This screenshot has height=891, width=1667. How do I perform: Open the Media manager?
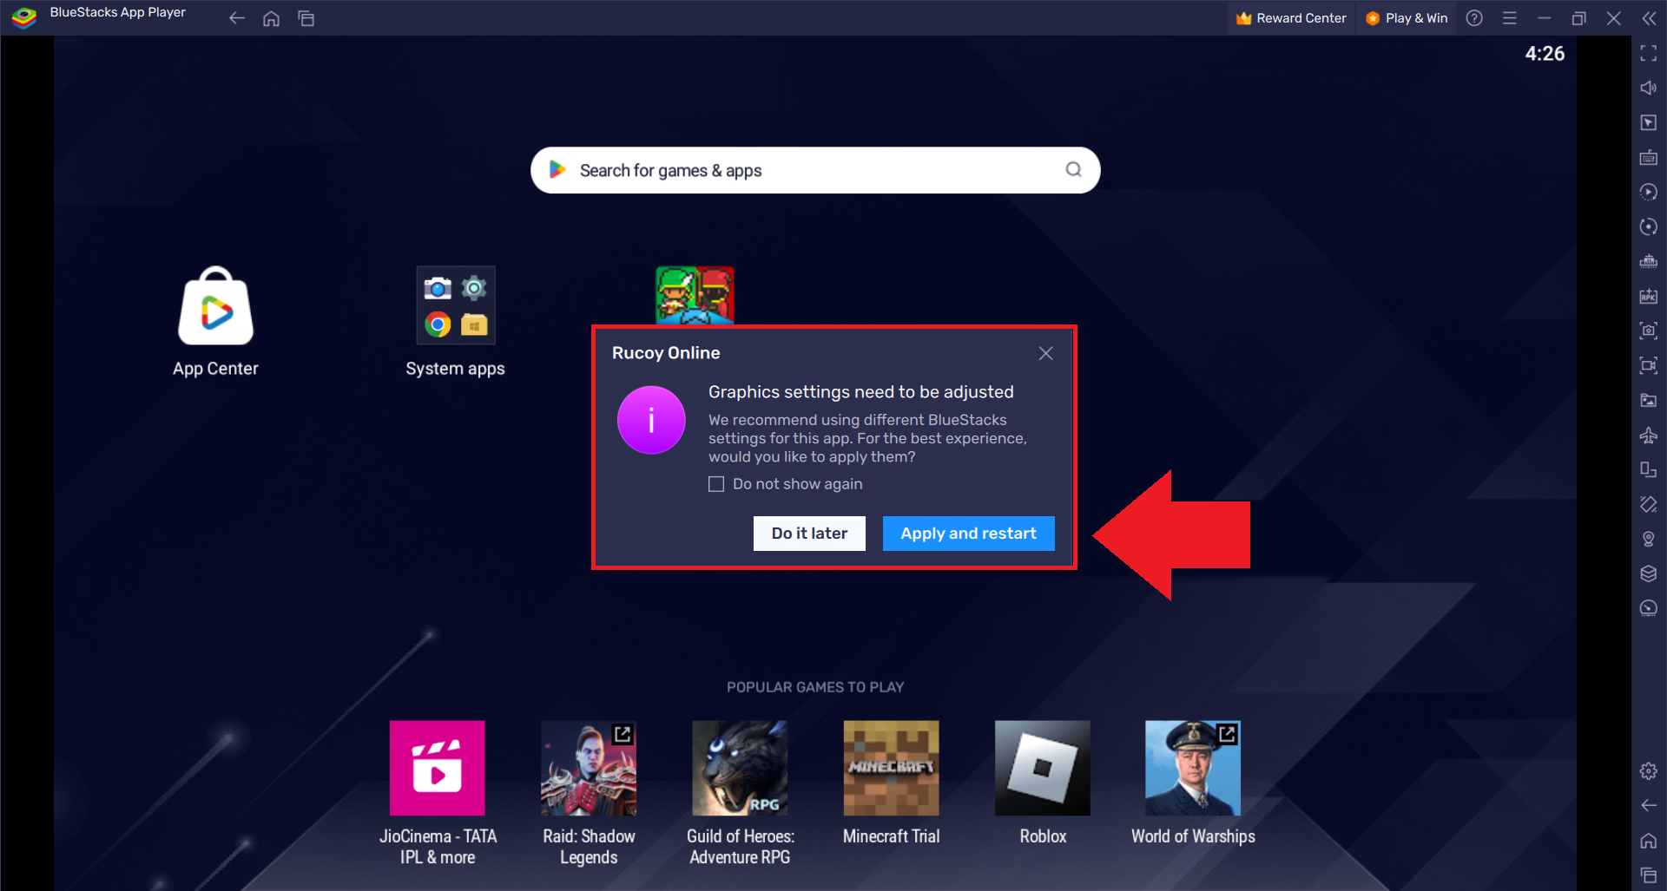click(x=1648, y=400)
